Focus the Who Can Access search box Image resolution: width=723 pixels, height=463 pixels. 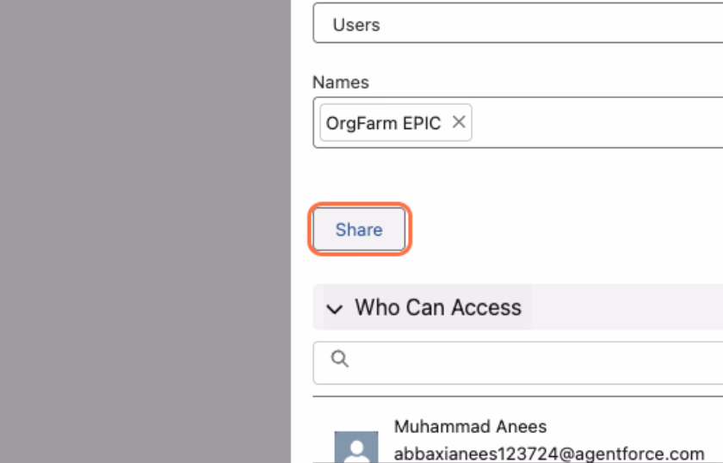518,363
